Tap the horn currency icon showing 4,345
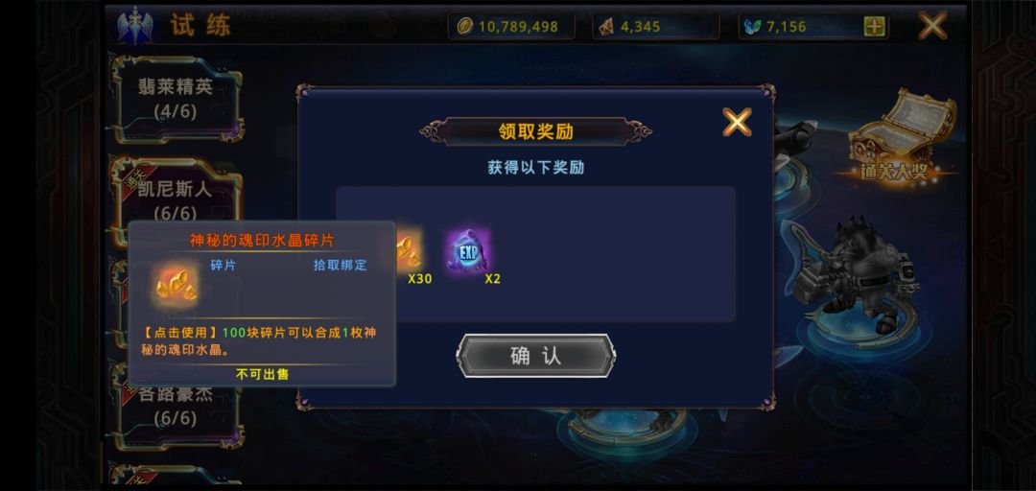The width and height of the screenshot is (1036, 491). click(606, 27)
